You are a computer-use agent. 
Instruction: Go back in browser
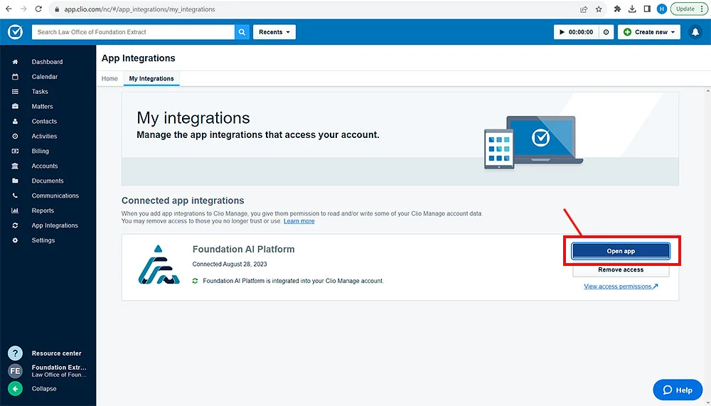9,9
